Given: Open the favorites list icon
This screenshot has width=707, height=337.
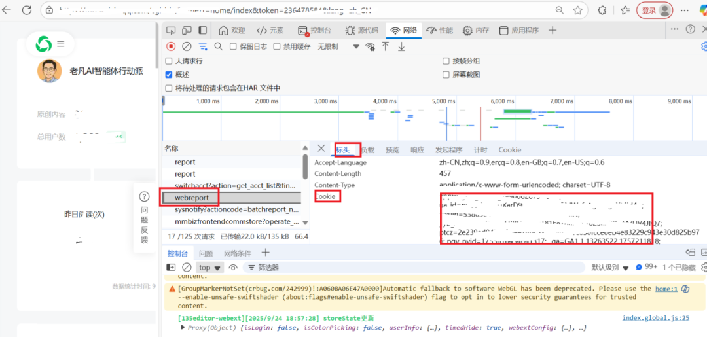Looking at the screenshot, I should (x=625, y=10).
